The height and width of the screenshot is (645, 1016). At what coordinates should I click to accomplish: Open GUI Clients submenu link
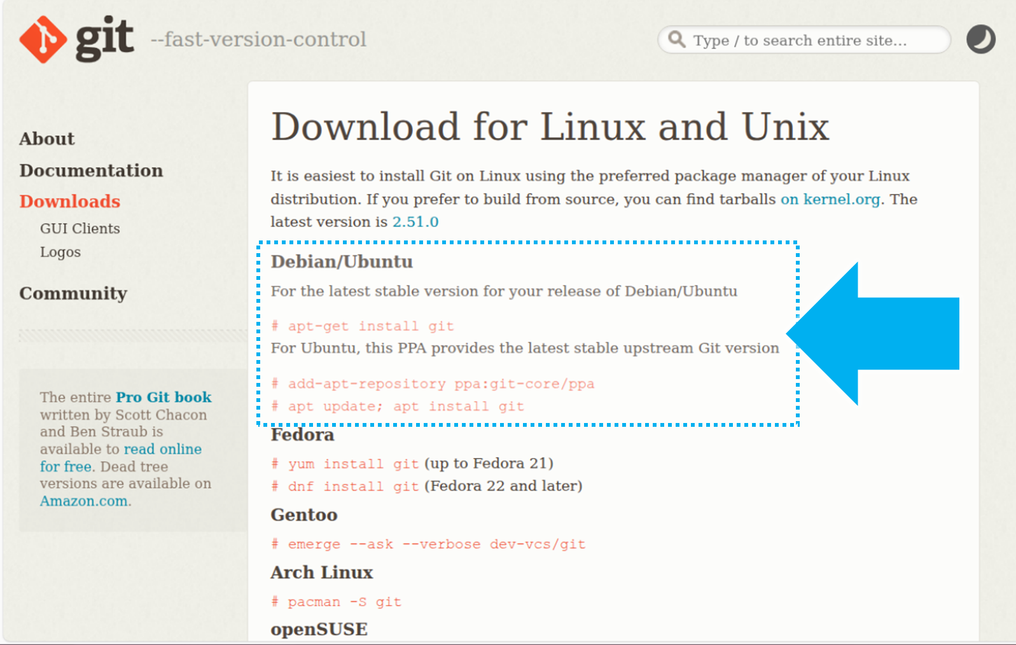point(80,228)
